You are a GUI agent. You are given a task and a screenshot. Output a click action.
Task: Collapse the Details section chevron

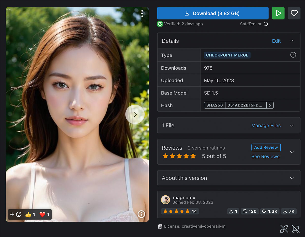pos(292,41)
